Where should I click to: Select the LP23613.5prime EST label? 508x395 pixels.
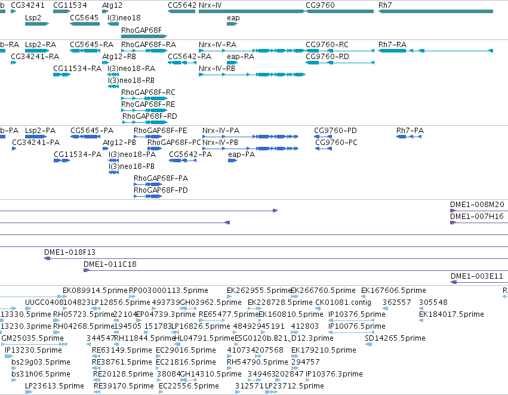click(54, 386)
